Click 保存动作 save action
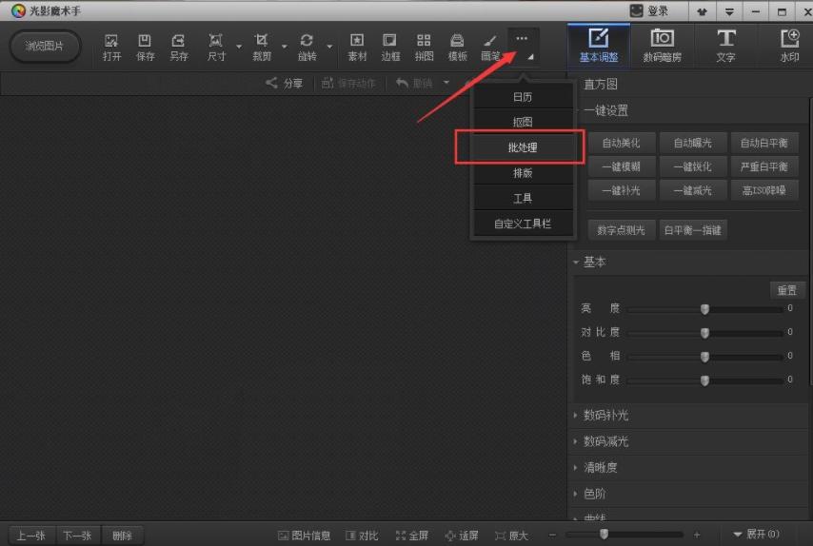This screenshot has height=546, width=813. click(x=348, y=83)
